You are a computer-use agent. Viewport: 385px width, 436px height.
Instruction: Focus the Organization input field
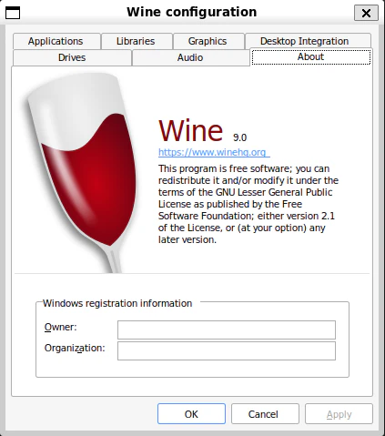click(227, 350)
